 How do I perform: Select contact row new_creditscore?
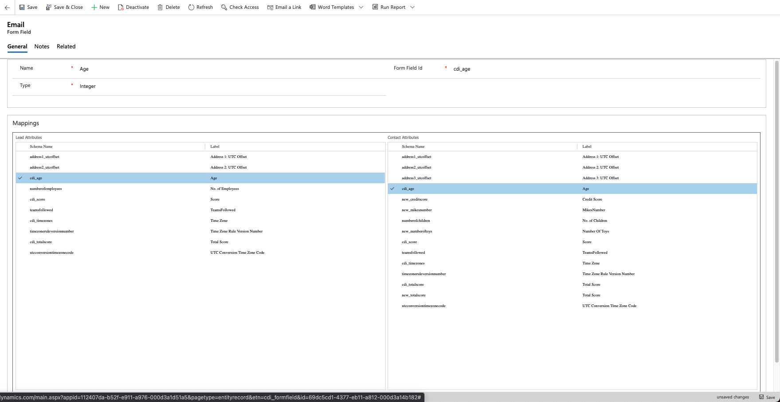(x=572, y=199)
